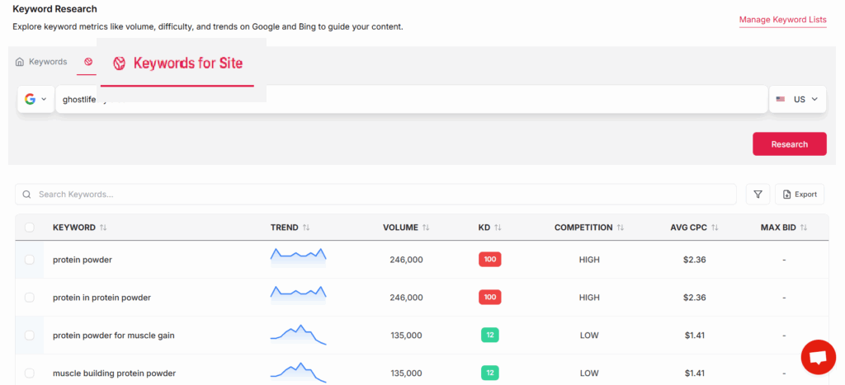Click $1.41 CPC for protein powder for muscle gain
Image resolution: width=845 pixels, height=385 pixels.
pos(695,335)
